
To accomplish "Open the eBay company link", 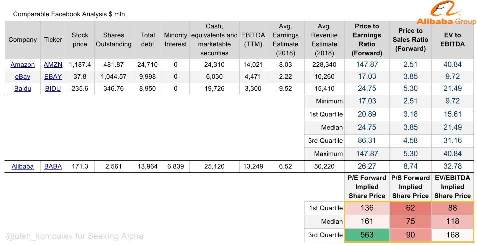I will pyautogui.click(x=22, y=77).
